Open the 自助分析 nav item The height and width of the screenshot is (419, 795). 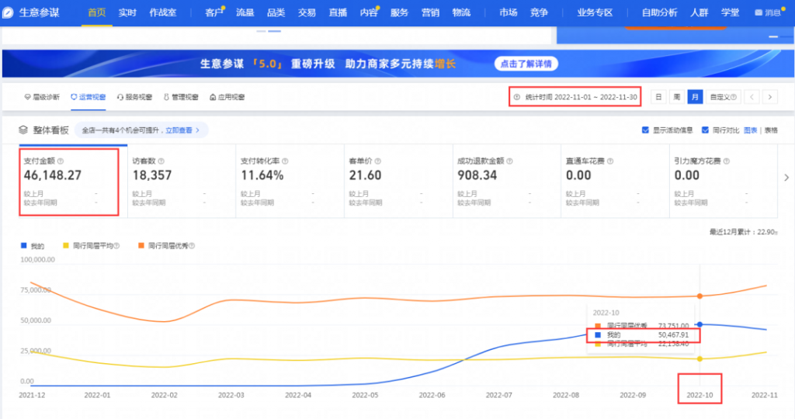coord(659,12)
